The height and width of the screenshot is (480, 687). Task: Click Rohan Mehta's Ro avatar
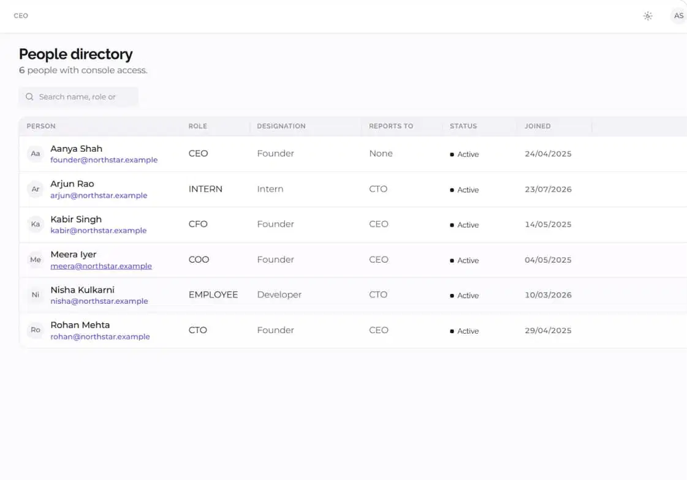[36, 330]
